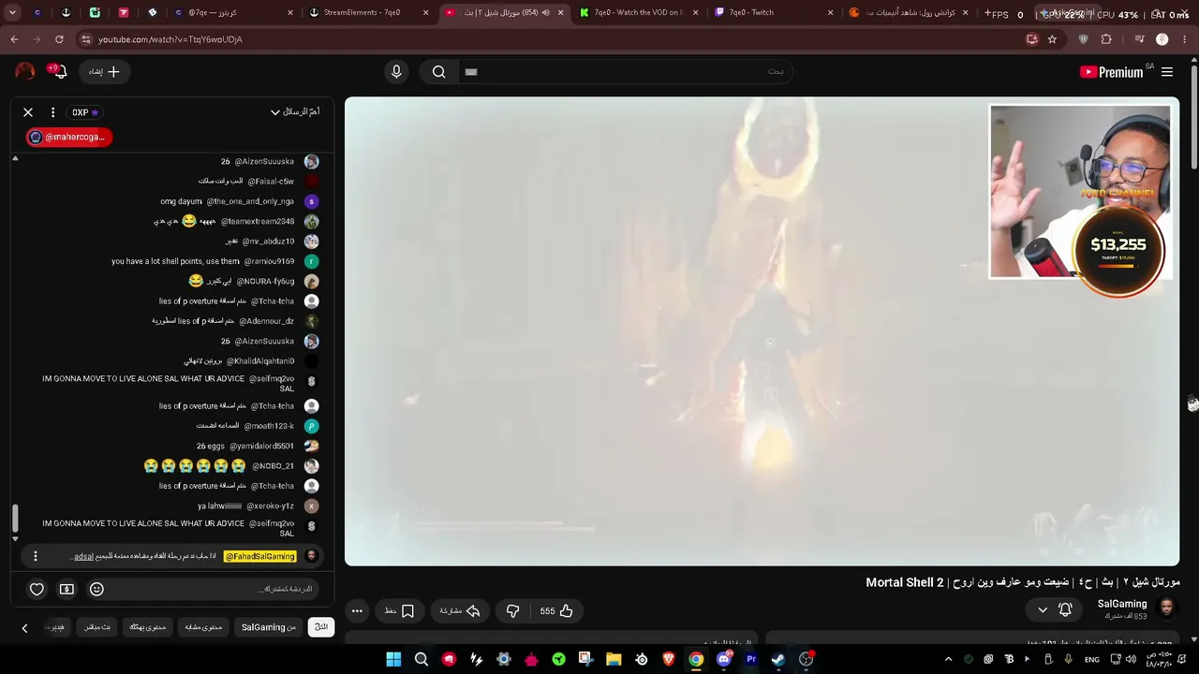The width and height of the screenshot is (1199, 674).
Task: Select the 'you have a lot shell points' message
Action: (x=175, y=261)
